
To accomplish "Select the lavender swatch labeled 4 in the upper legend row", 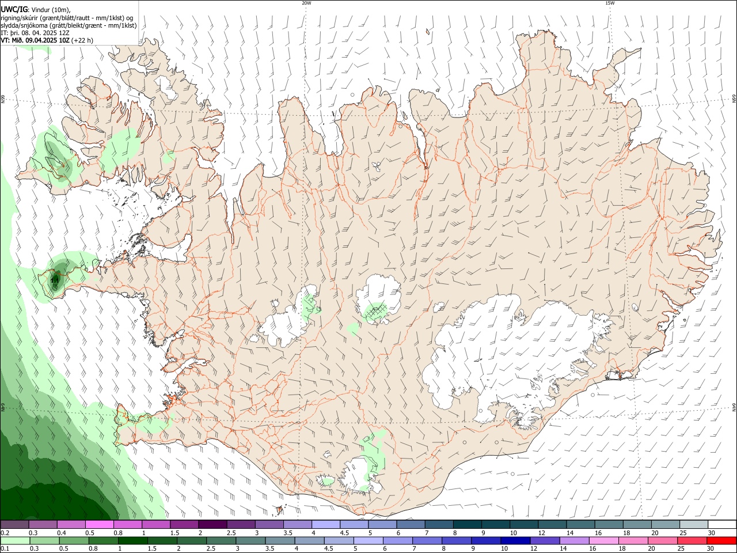I will (326, 525).
